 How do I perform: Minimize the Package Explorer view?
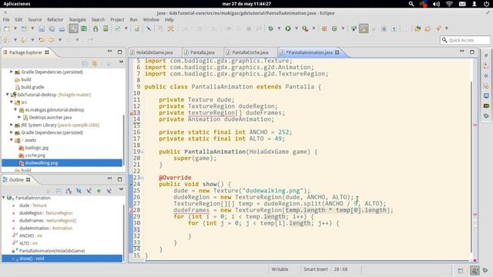[109, 52]
